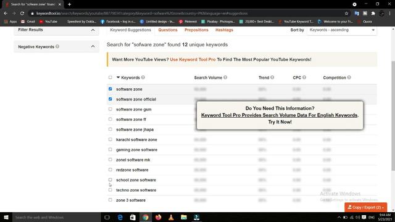The height and width of the screenshot is (222, 395).
Task: Open Windows Start menu
Action: pos(6,217)
